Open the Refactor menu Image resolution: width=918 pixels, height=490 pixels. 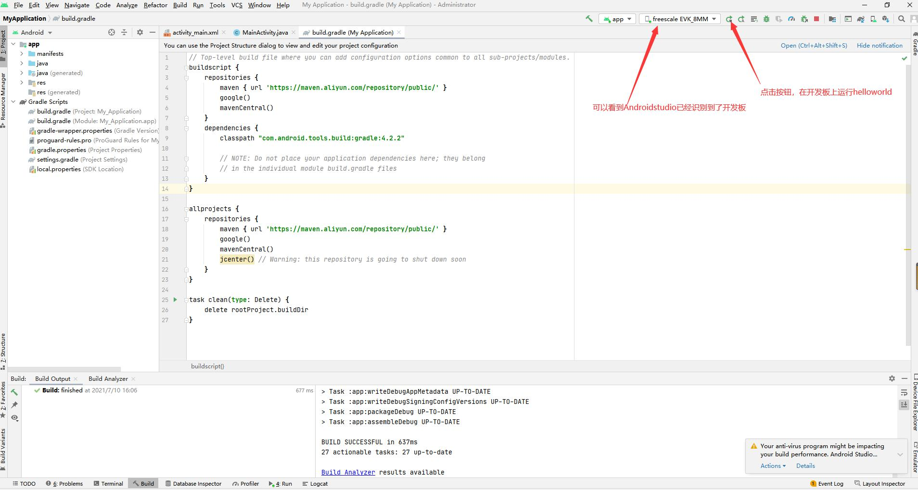point(155,5)
